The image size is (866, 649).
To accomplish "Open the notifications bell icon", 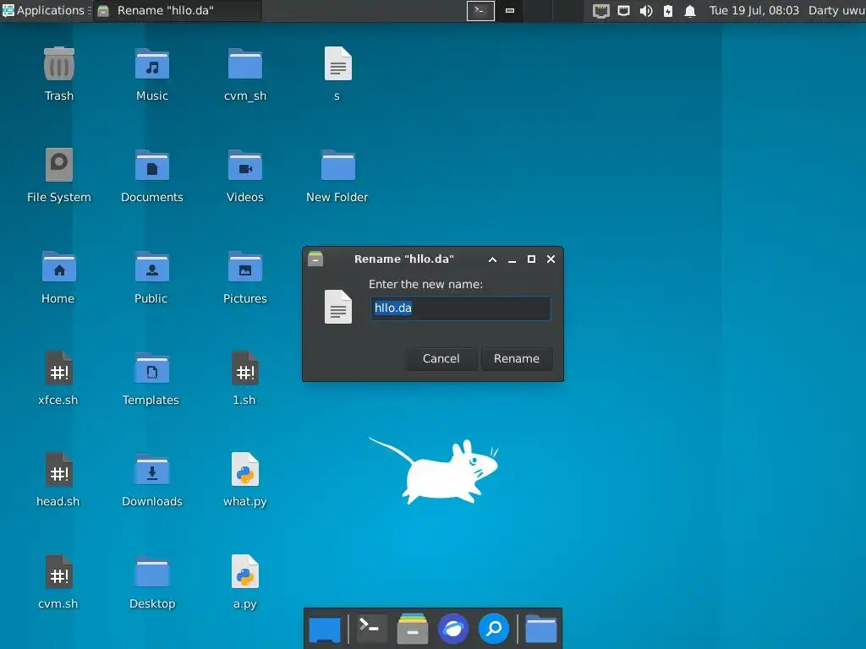I will tap(690, 11).
